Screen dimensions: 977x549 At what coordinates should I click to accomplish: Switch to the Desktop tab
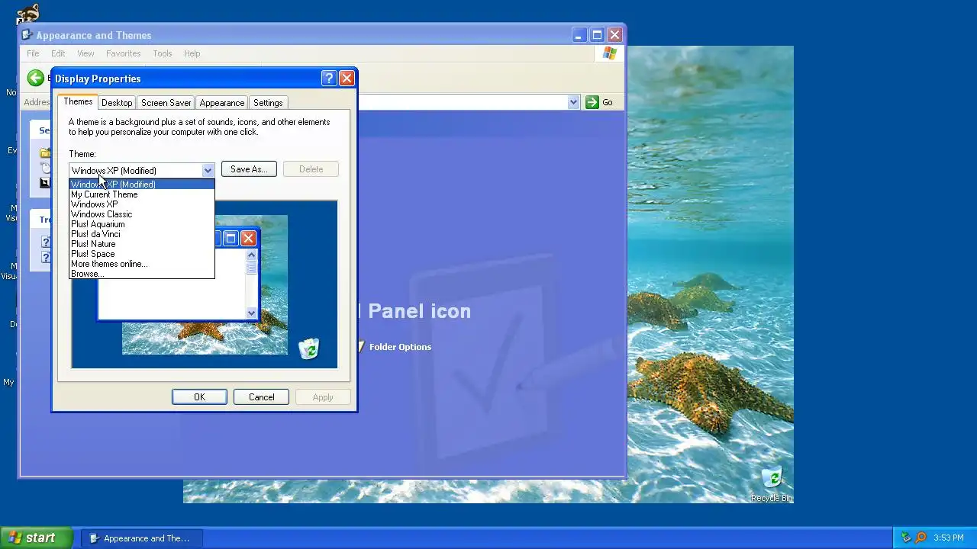pyautogui.click(x=117, y=103)
